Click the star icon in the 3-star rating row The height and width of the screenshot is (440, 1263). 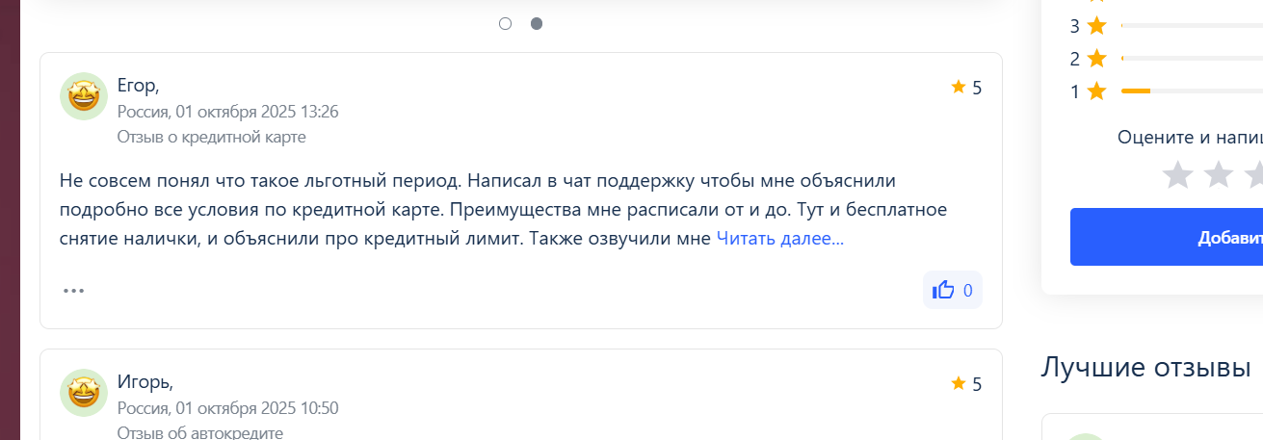pyautogui.click(x=1096, y=26)
